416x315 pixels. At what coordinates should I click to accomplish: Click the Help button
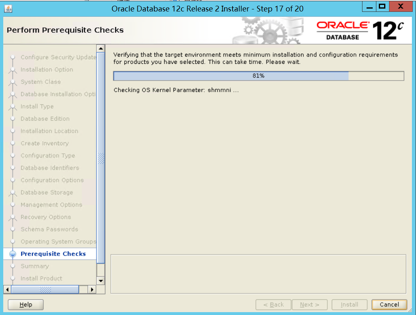[x=26, y=305]
